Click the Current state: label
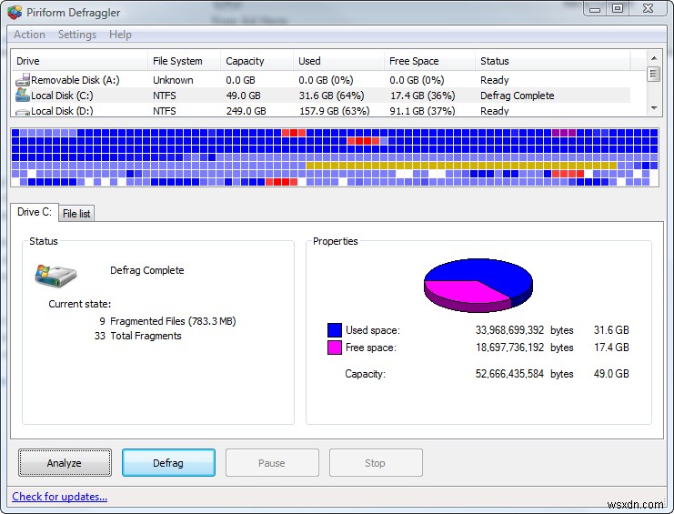 click(x=79, y=304)
